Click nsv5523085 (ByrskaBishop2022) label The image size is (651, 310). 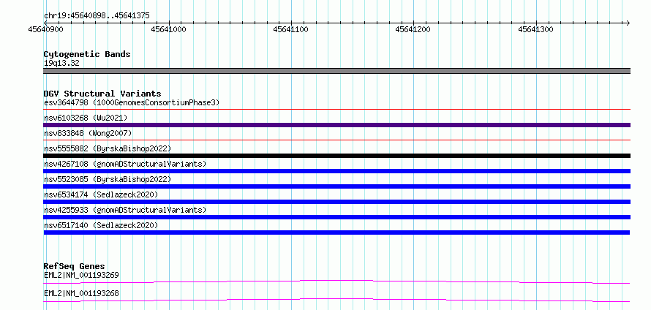point(107,179)
